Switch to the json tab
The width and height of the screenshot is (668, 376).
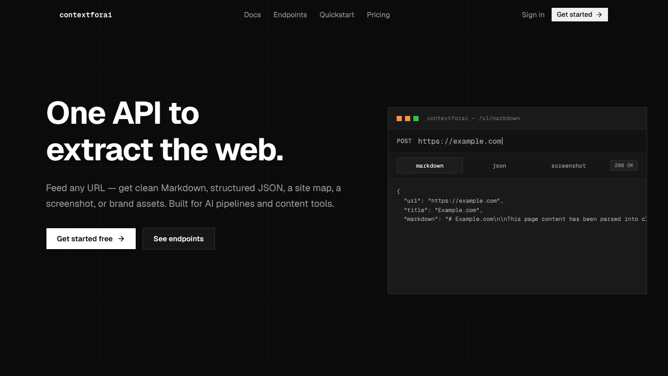pos(499,166)
